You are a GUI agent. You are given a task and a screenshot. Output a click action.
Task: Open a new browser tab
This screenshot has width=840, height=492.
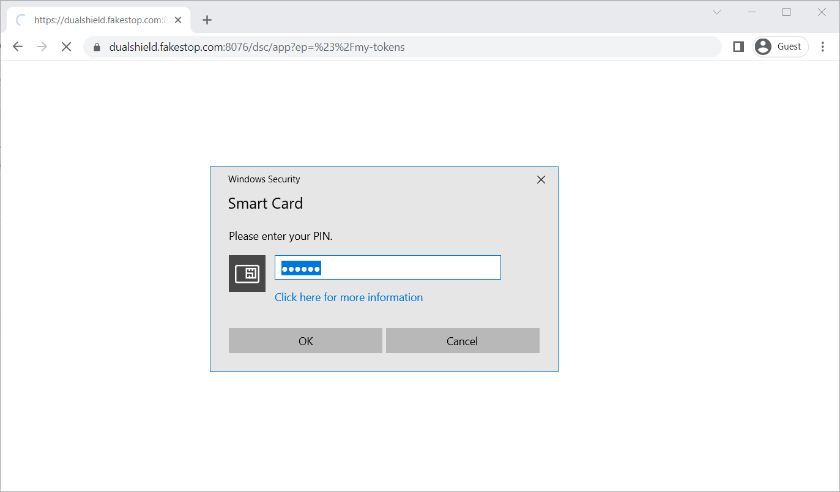click(x=207, y=20)
